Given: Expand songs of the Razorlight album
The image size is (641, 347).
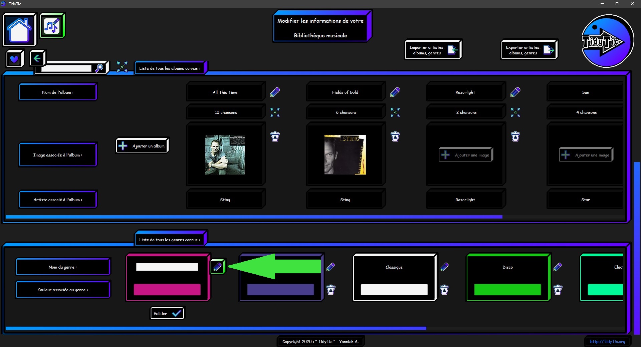Looking at the screenshot, I should tap(515, 112).
